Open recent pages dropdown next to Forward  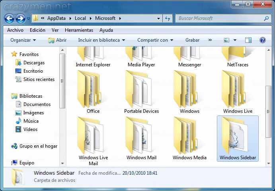coord(28,18)
